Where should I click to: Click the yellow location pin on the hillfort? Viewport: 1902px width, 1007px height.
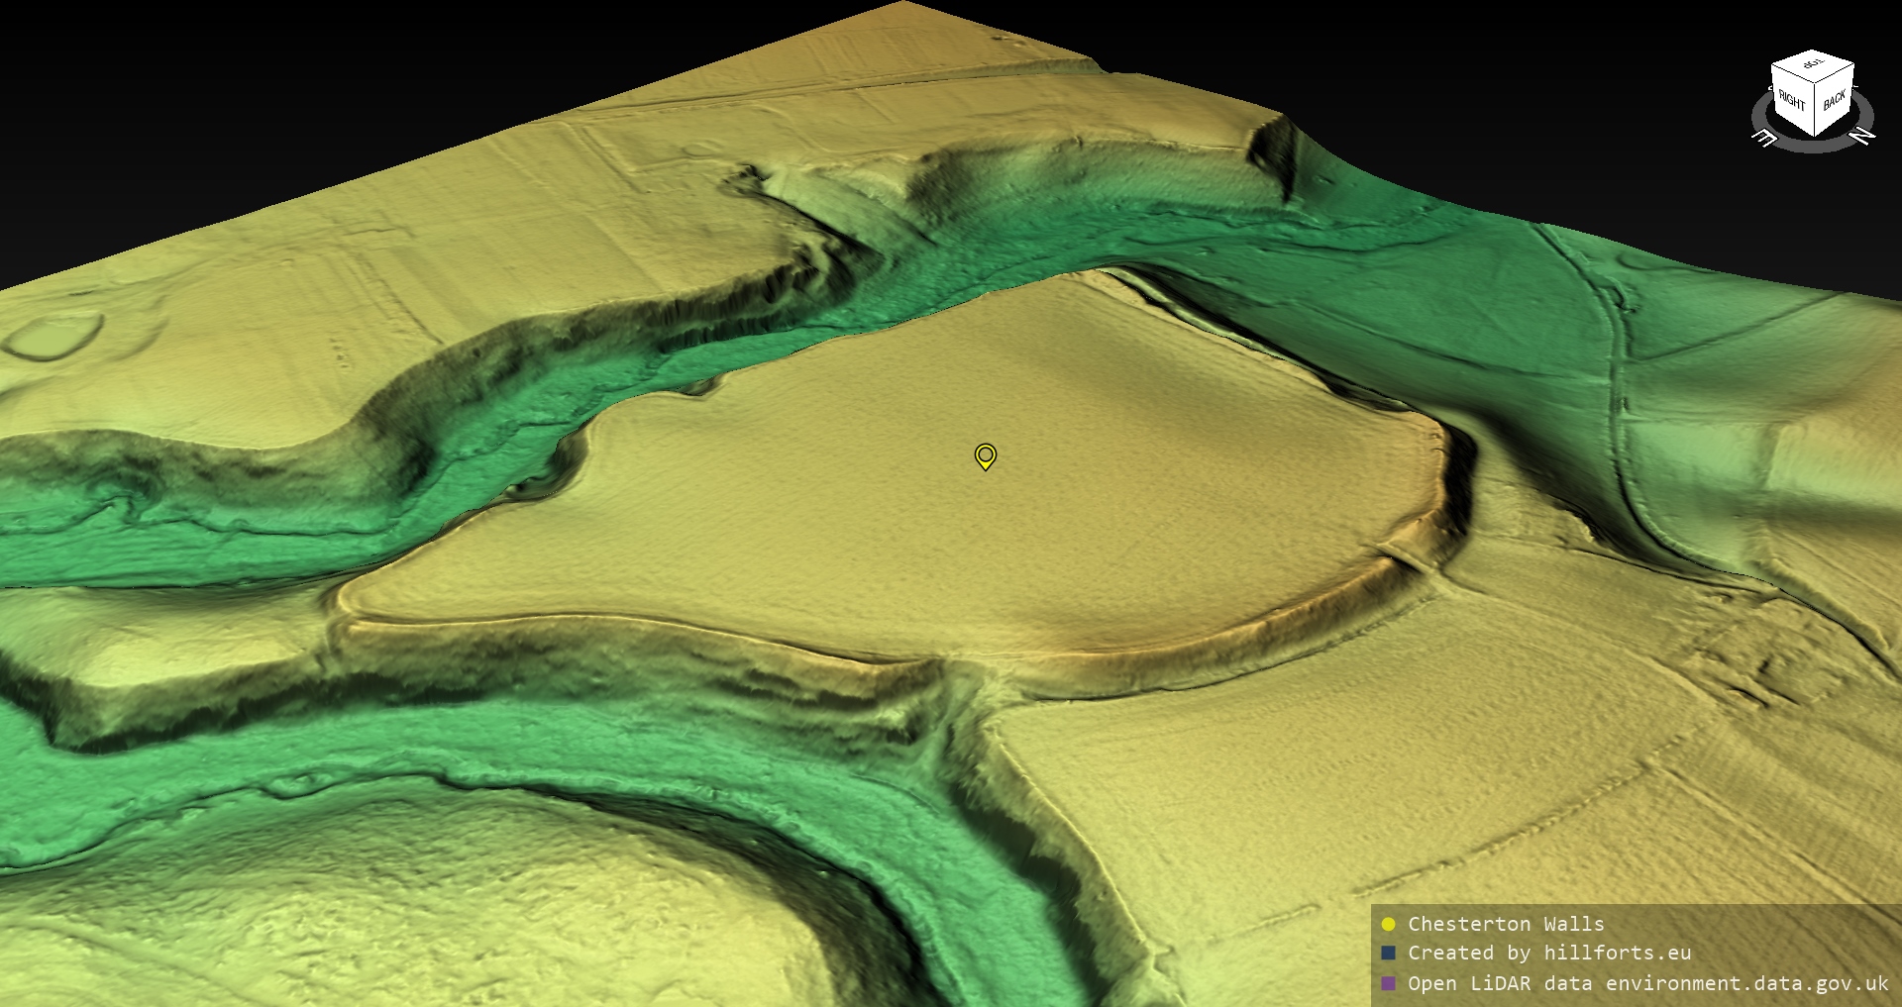(985, 455)
